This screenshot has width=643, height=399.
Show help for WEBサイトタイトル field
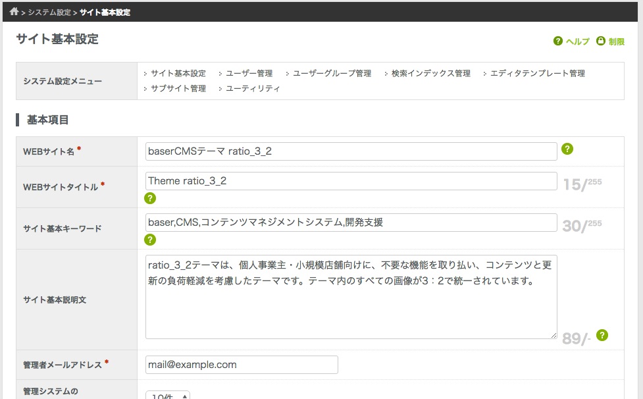pyautogui.click(x=150, y=198)
